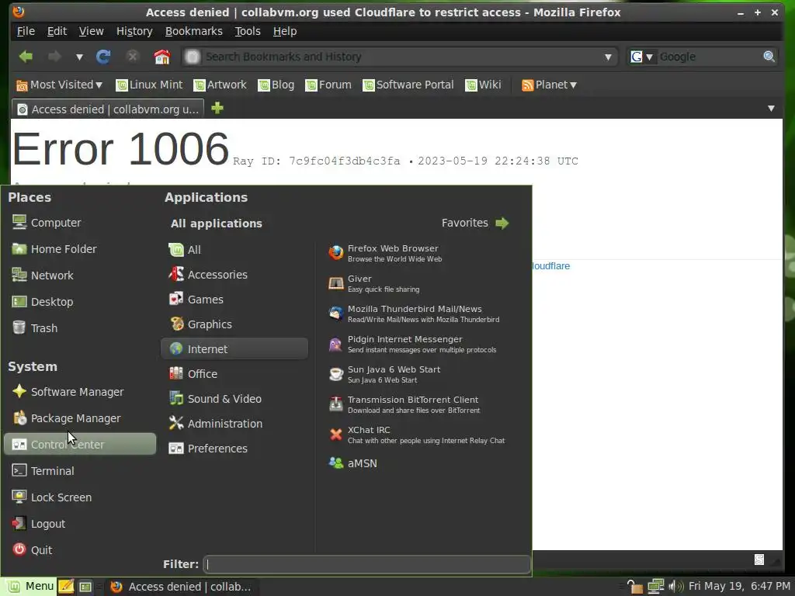Viewport: 795px width, 596px height.
Task: Launch Giver file sharing app
Action: pyautogui.click(x=418, y=283)
